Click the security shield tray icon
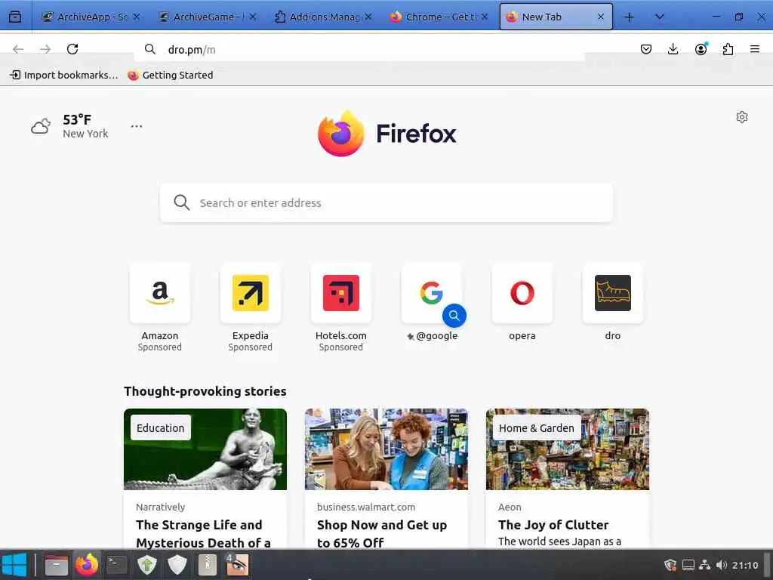This screenshot has height=580, width=773. click(x=670, y=565)
